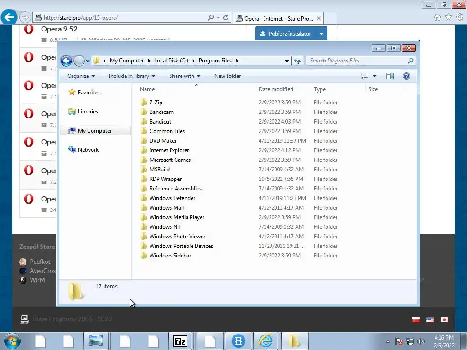Open browser Favorites star icon
Screen dimensions: 467x350
pos(449,17)
